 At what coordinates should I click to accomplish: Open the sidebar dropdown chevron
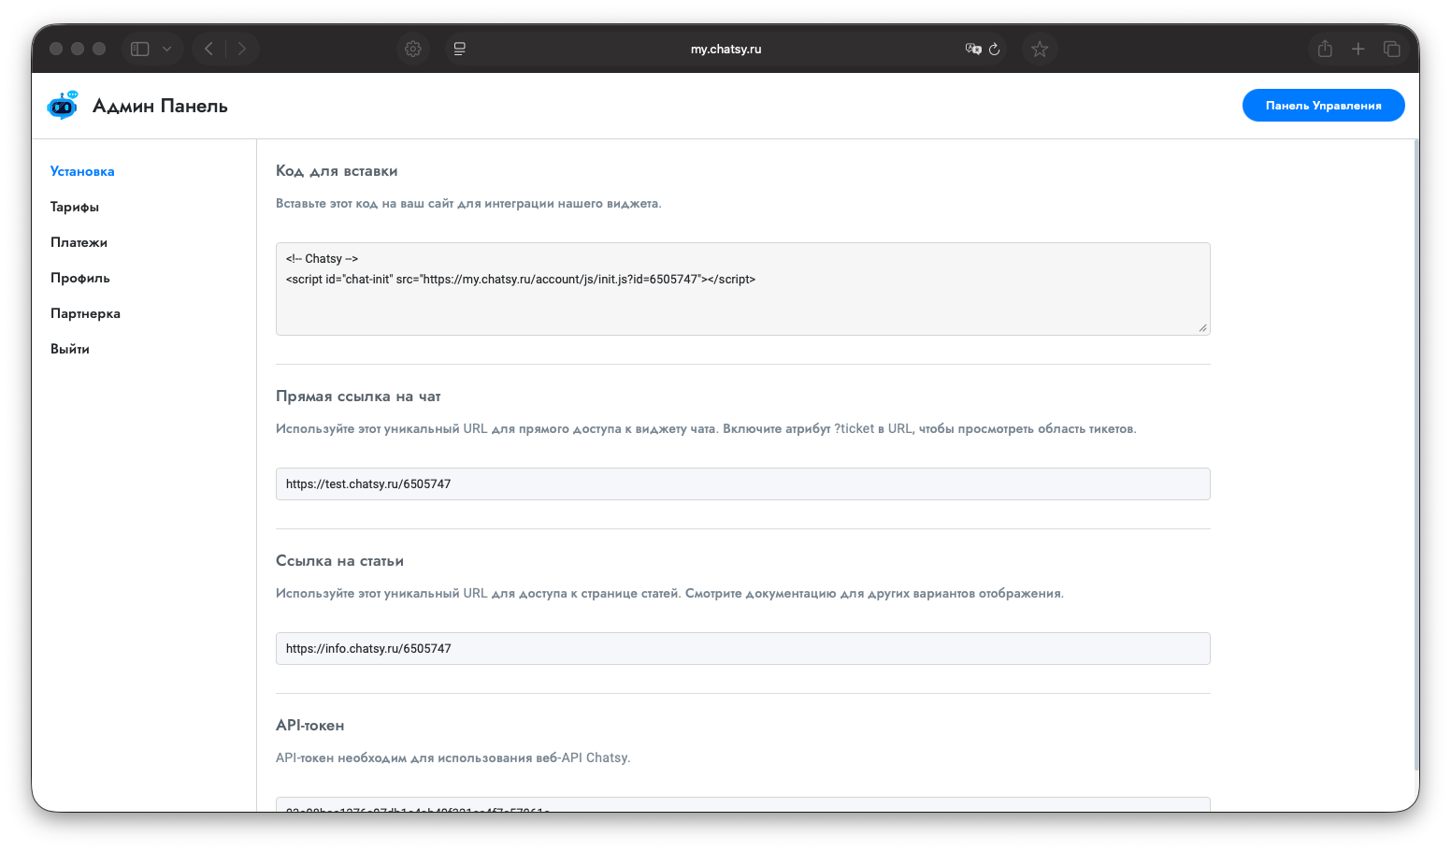[166, 49]
